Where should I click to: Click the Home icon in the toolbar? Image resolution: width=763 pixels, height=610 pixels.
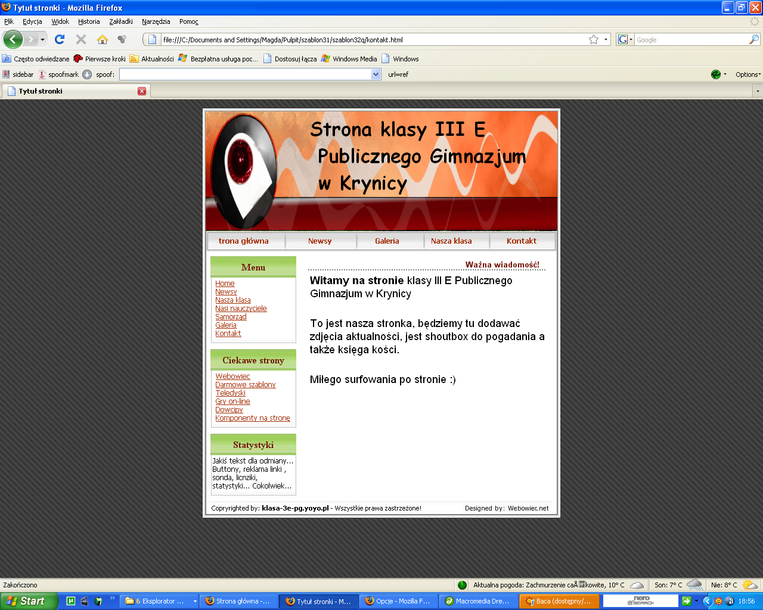[x=103, y=39]
